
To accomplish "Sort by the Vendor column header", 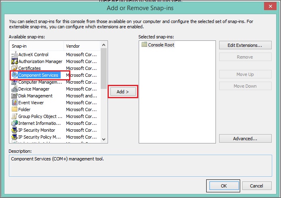I will tap(82, 46).
